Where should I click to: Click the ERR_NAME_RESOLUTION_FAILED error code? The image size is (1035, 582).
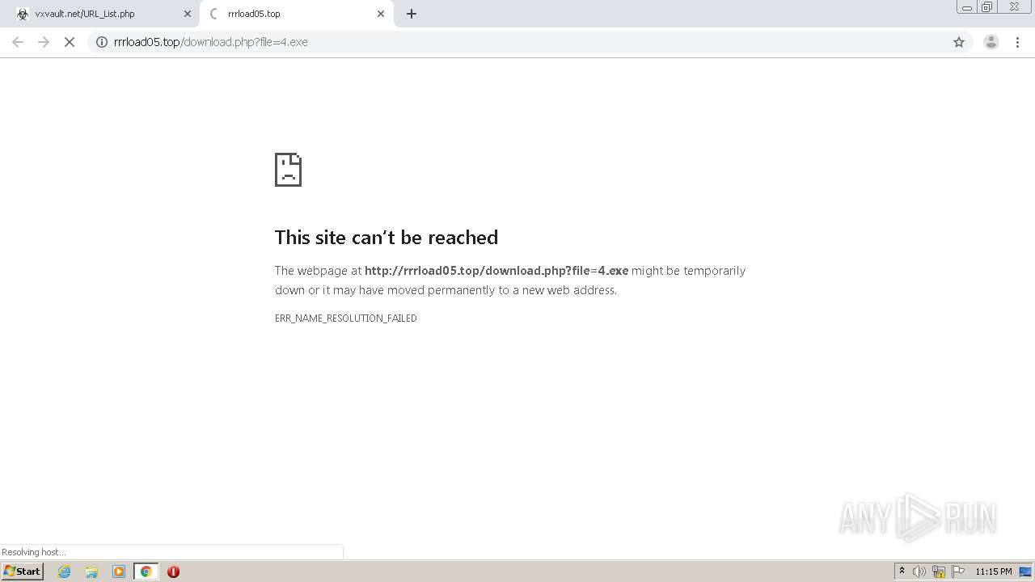pos(346,318)
